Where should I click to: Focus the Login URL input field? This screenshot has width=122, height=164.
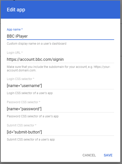(60, 59)
